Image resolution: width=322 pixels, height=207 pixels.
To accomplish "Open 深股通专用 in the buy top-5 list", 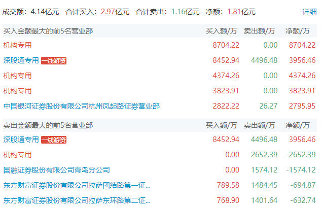I will (21, 60).
